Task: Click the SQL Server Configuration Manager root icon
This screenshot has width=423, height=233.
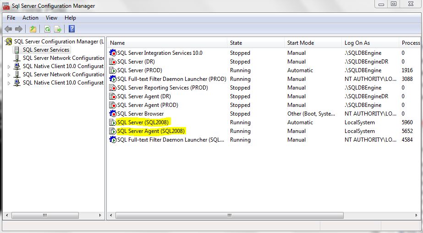Action: click(x=9, y=42)
